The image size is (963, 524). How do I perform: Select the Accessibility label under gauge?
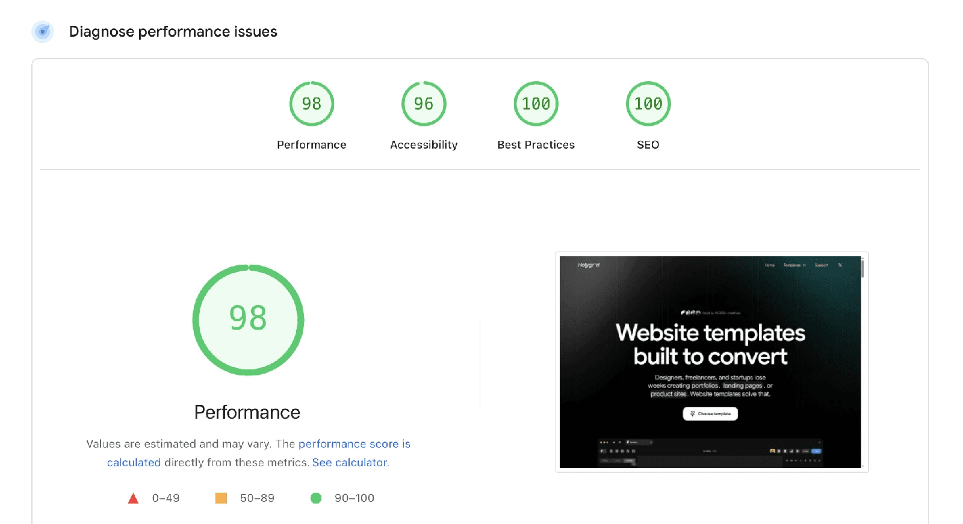click(424, 145)
